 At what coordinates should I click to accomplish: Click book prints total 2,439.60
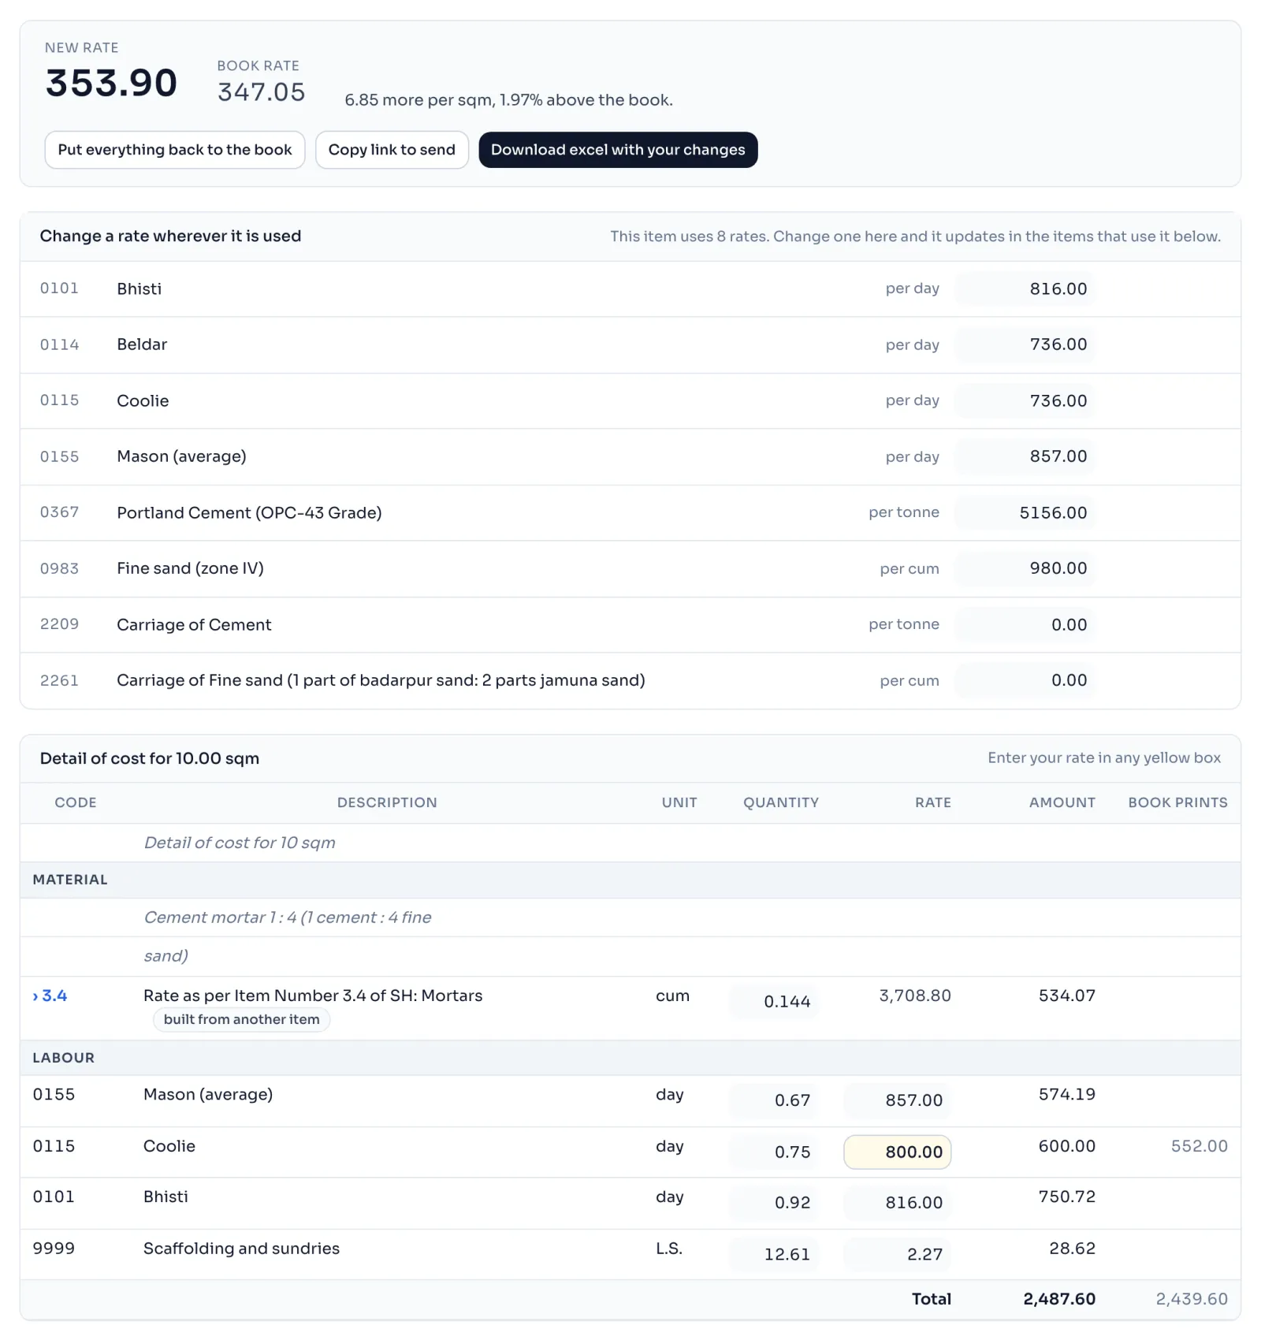pos(1192,1299)
